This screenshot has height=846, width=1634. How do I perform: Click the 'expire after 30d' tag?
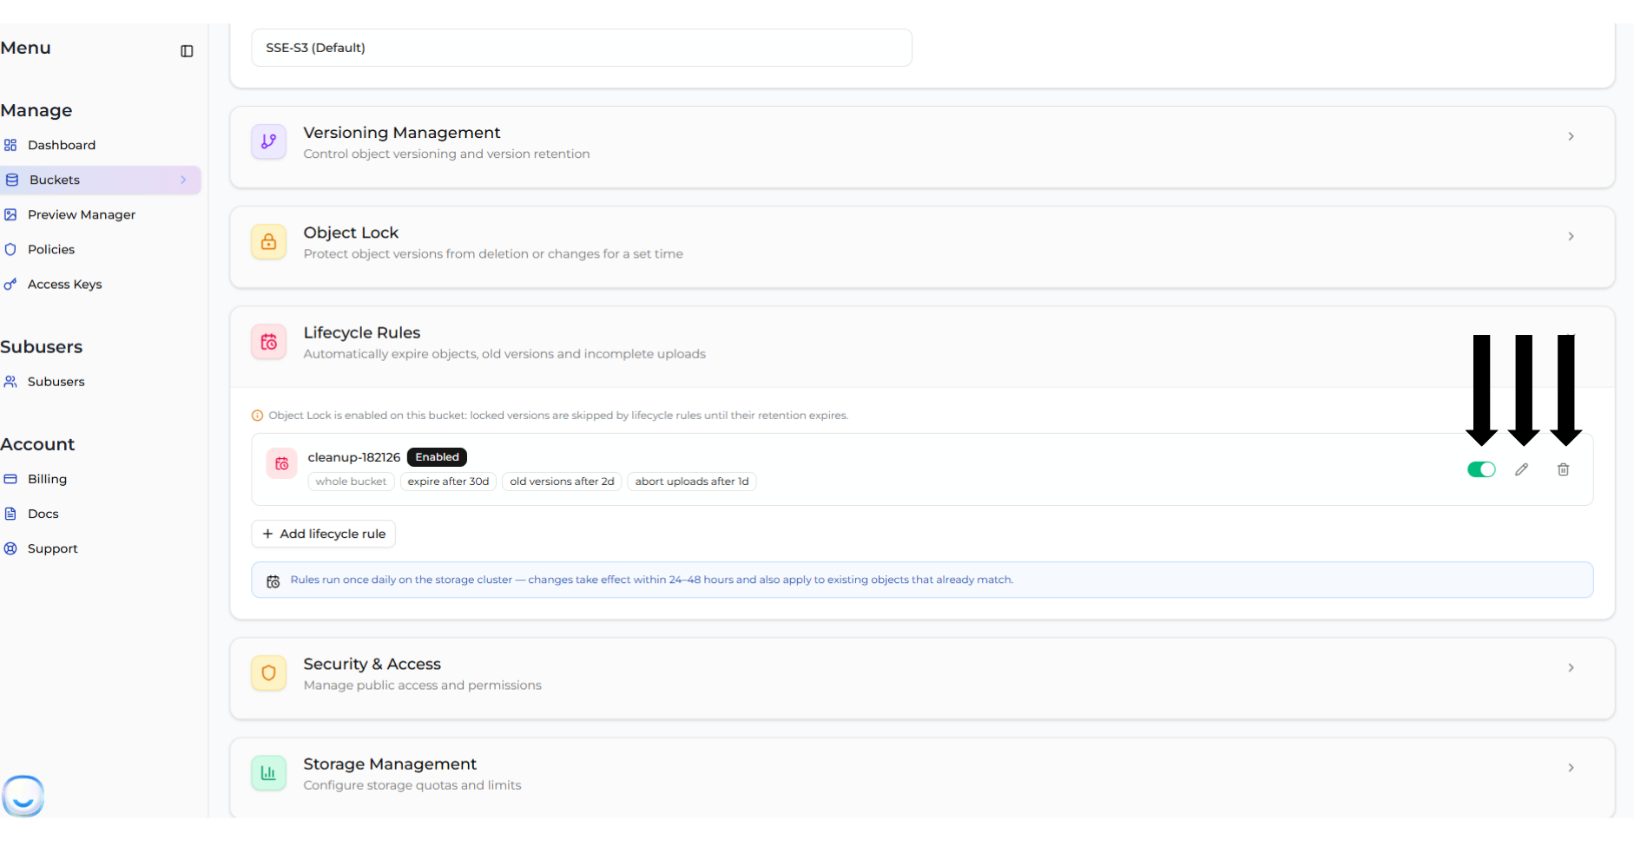448,482
